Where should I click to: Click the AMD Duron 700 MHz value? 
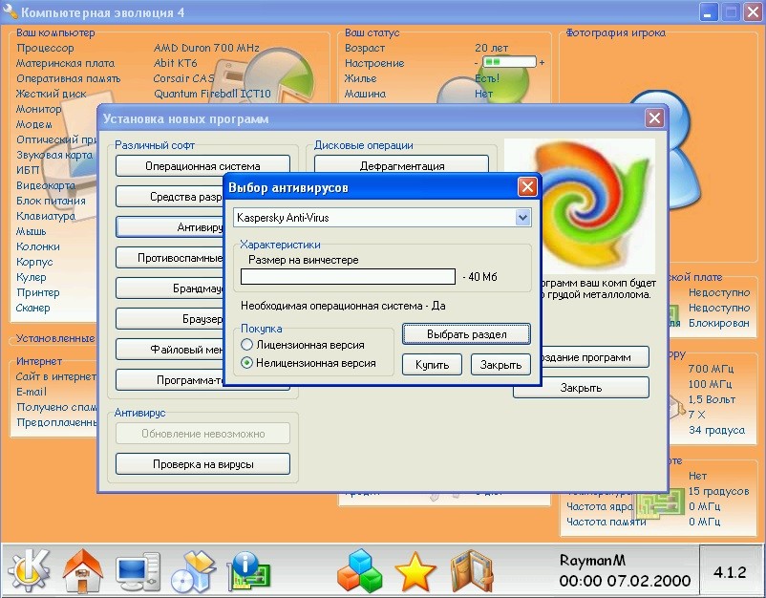[x=206, y=48]
